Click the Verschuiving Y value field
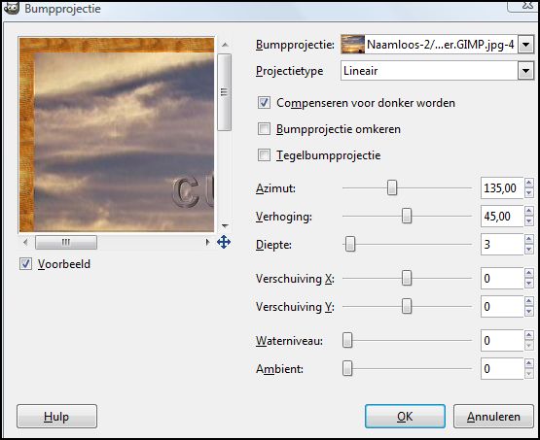The width and height of the screenshot is (540, 440). pyautogui.click(x=502, y=306)
